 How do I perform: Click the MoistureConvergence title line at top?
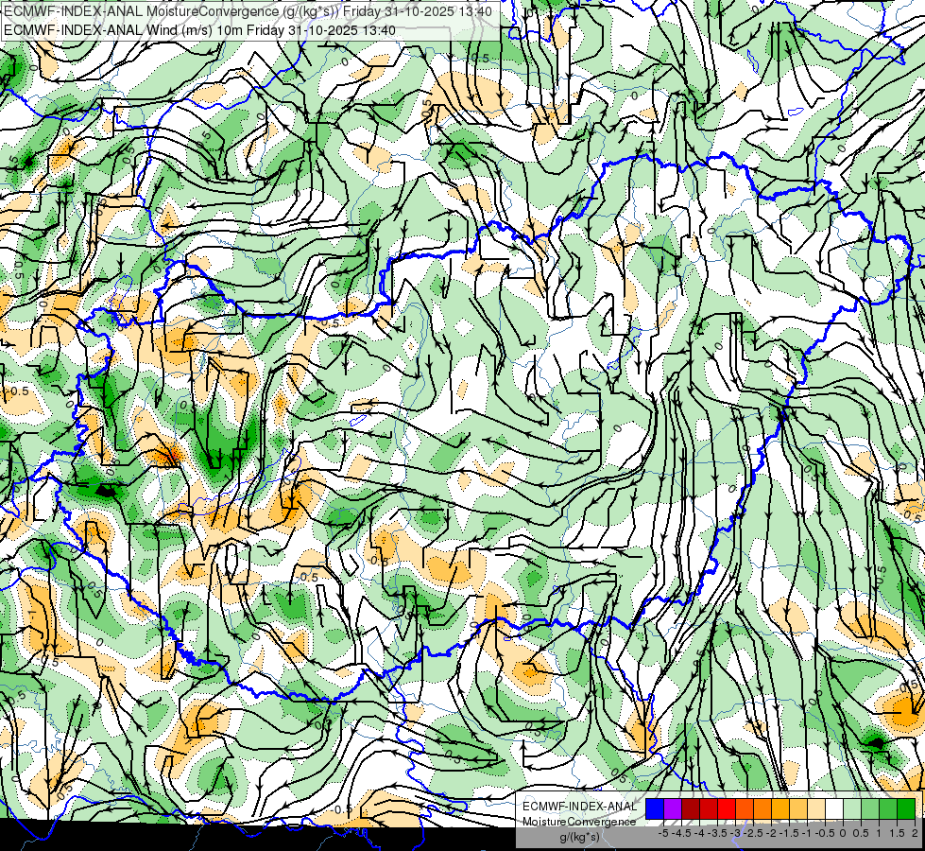pyautogui.click(x=248, y=11)
